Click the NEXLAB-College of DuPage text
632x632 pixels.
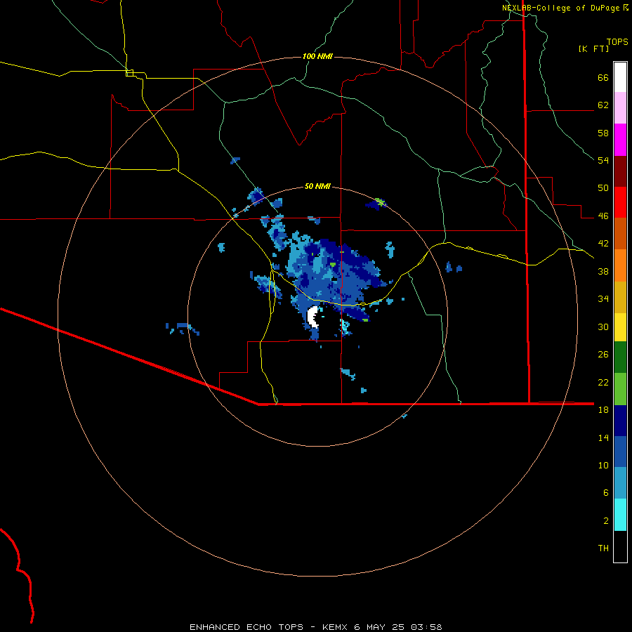560,8
